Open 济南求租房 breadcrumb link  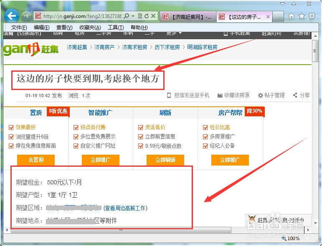coord(134,48)
